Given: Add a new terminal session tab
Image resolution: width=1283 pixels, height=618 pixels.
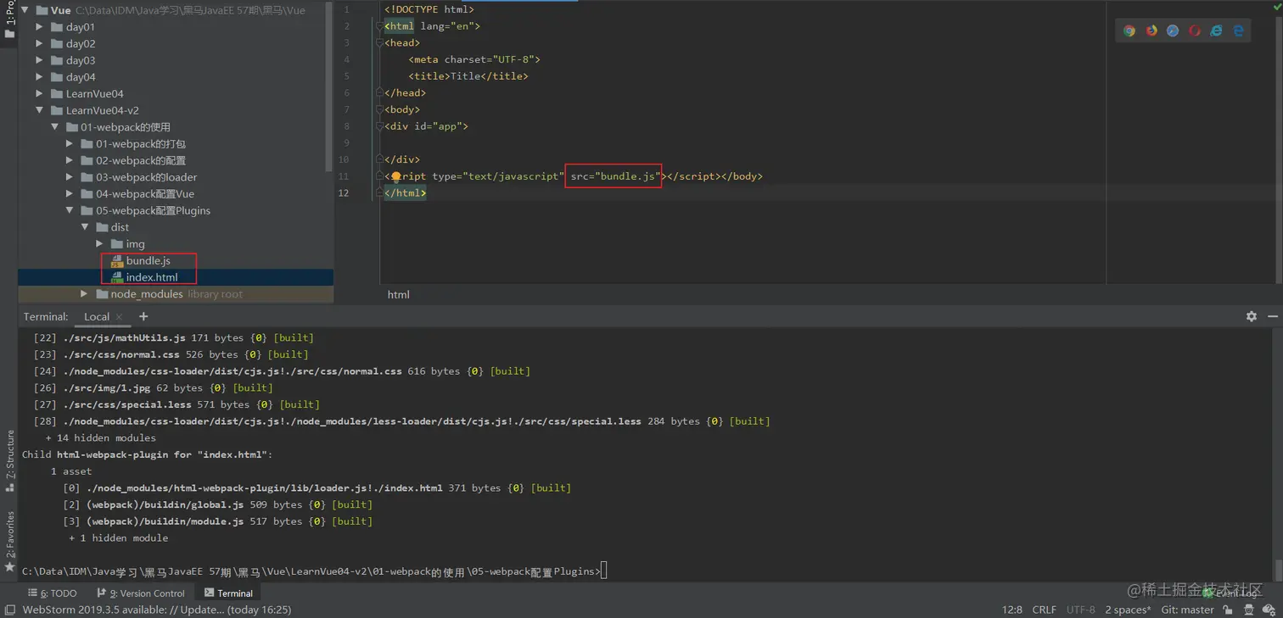Looking at the screenshot, I should [x=143, y=316].
